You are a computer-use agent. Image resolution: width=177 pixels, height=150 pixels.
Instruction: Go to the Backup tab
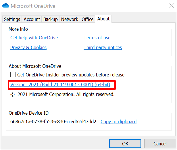click(x=51, y=19)
